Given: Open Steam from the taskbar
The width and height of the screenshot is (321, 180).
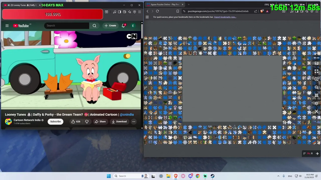Looking at the screenshot, I should (x=212, y=176).
